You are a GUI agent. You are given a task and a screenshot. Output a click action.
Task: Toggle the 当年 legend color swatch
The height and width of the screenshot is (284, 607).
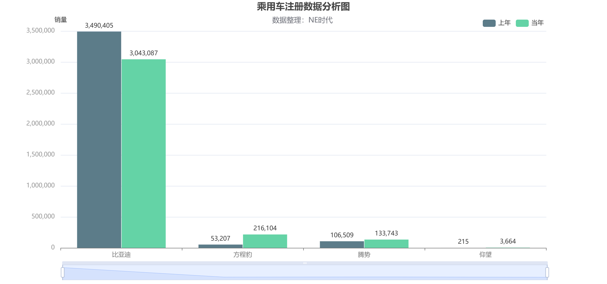(x=522, y=23)
